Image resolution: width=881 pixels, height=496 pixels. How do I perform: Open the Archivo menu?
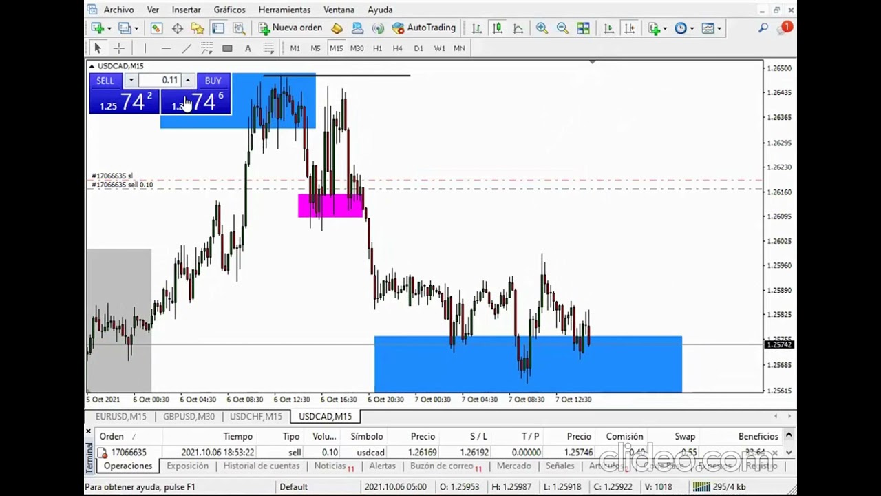[x=119, y=10]
